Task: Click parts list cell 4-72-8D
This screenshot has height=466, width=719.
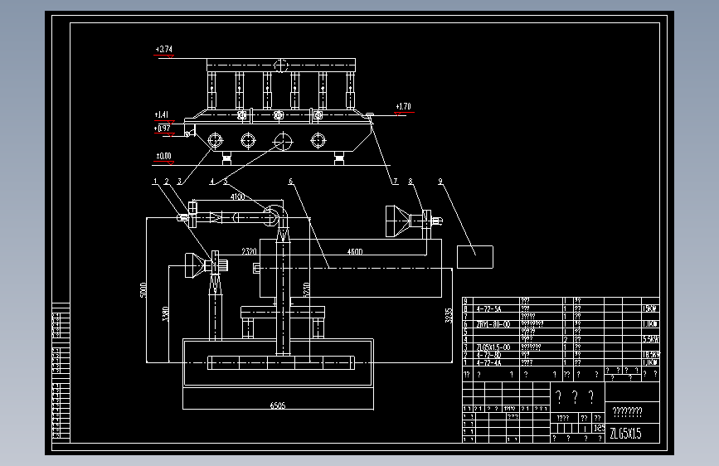Action: click(x=488, y=355)
